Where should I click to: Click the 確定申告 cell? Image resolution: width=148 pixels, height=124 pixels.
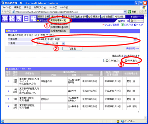(x=74, y=91)
